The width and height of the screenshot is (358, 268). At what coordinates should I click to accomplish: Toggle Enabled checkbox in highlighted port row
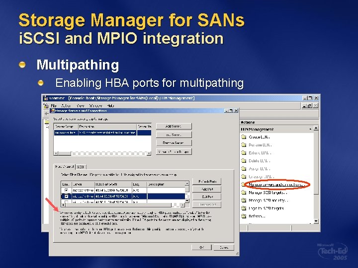coord(67,196)
